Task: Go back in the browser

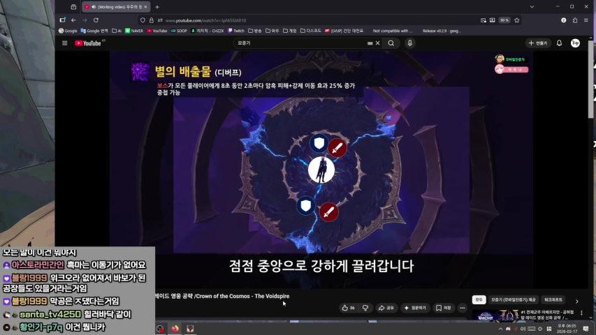Action: coord(73,20)
